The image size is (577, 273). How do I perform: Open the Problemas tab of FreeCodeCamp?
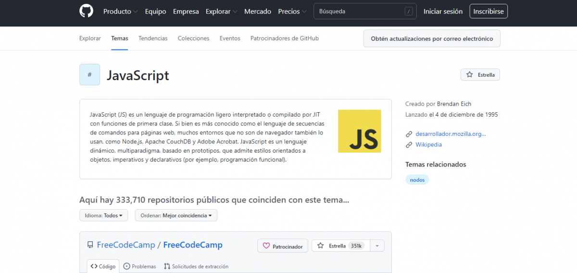click(x=139, y=266)
